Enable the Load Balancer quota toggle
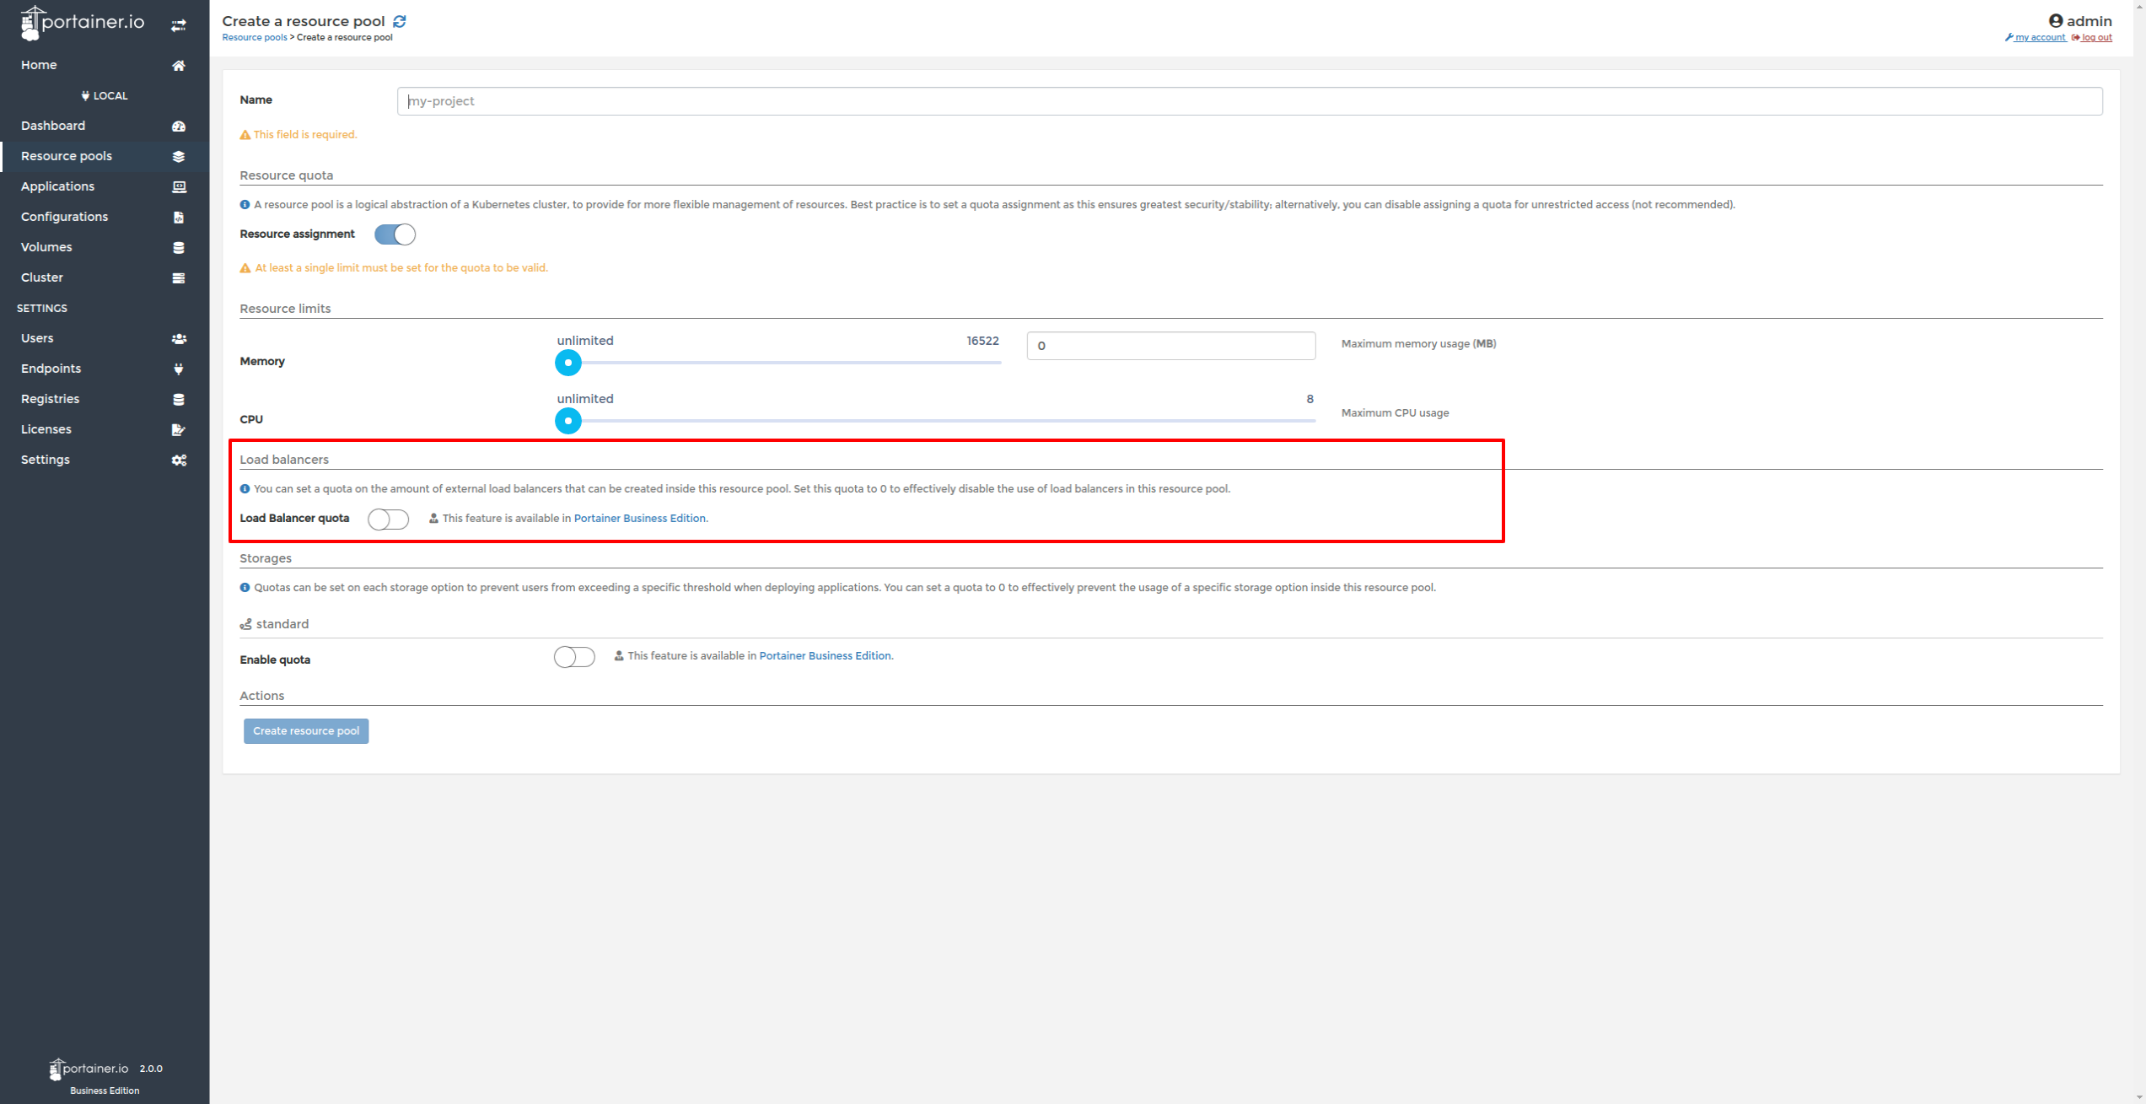 coord(387,520)
